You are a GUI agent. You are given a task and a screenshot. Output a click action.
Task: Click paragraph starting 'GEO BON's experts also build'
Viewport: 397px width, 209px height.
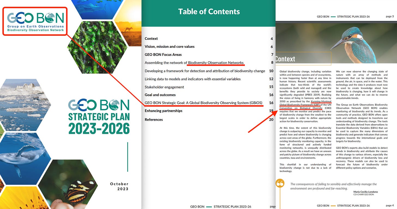click(362, 158)
